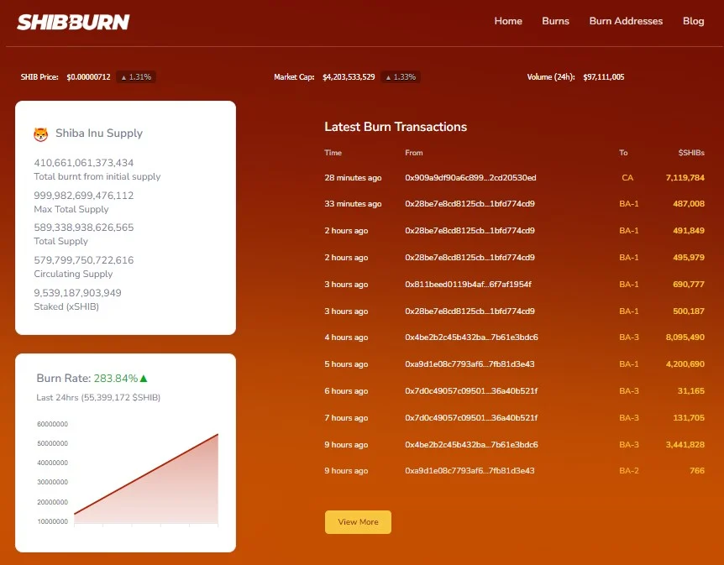Click the 8,095,490 SHIB burn amount
This screenshot has height=565, width=724.
pyautogui.click(x=684, y=337)
